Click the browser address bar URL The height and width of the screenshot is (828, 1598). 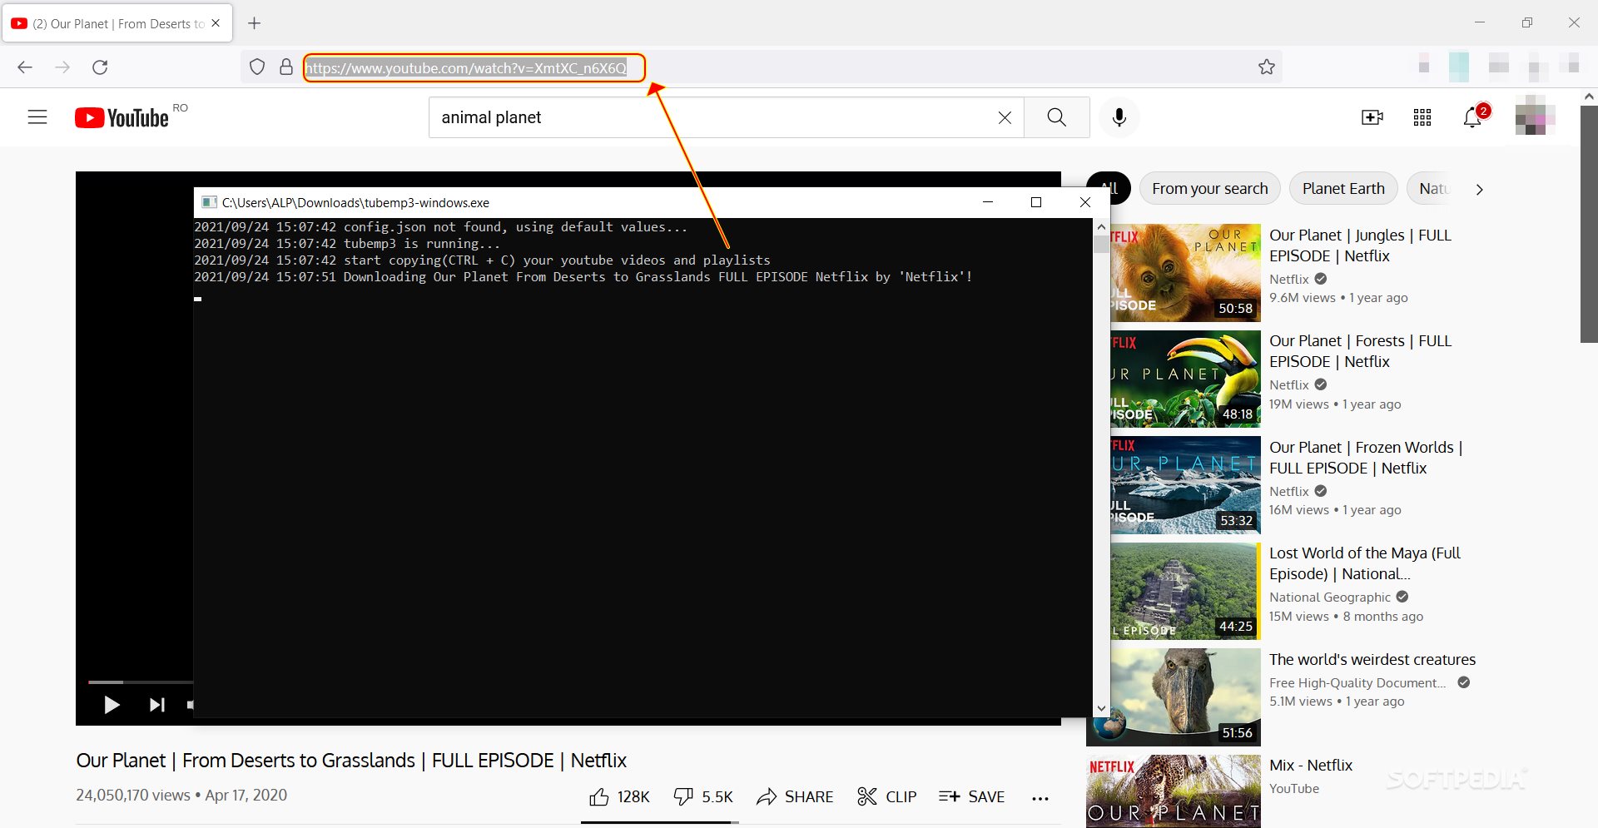point(466,68)
